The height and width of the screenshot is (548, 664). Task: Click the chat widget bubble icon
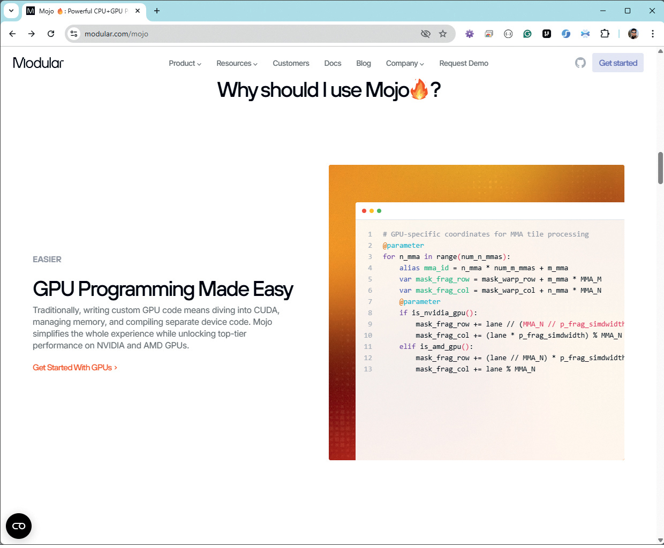19,526
